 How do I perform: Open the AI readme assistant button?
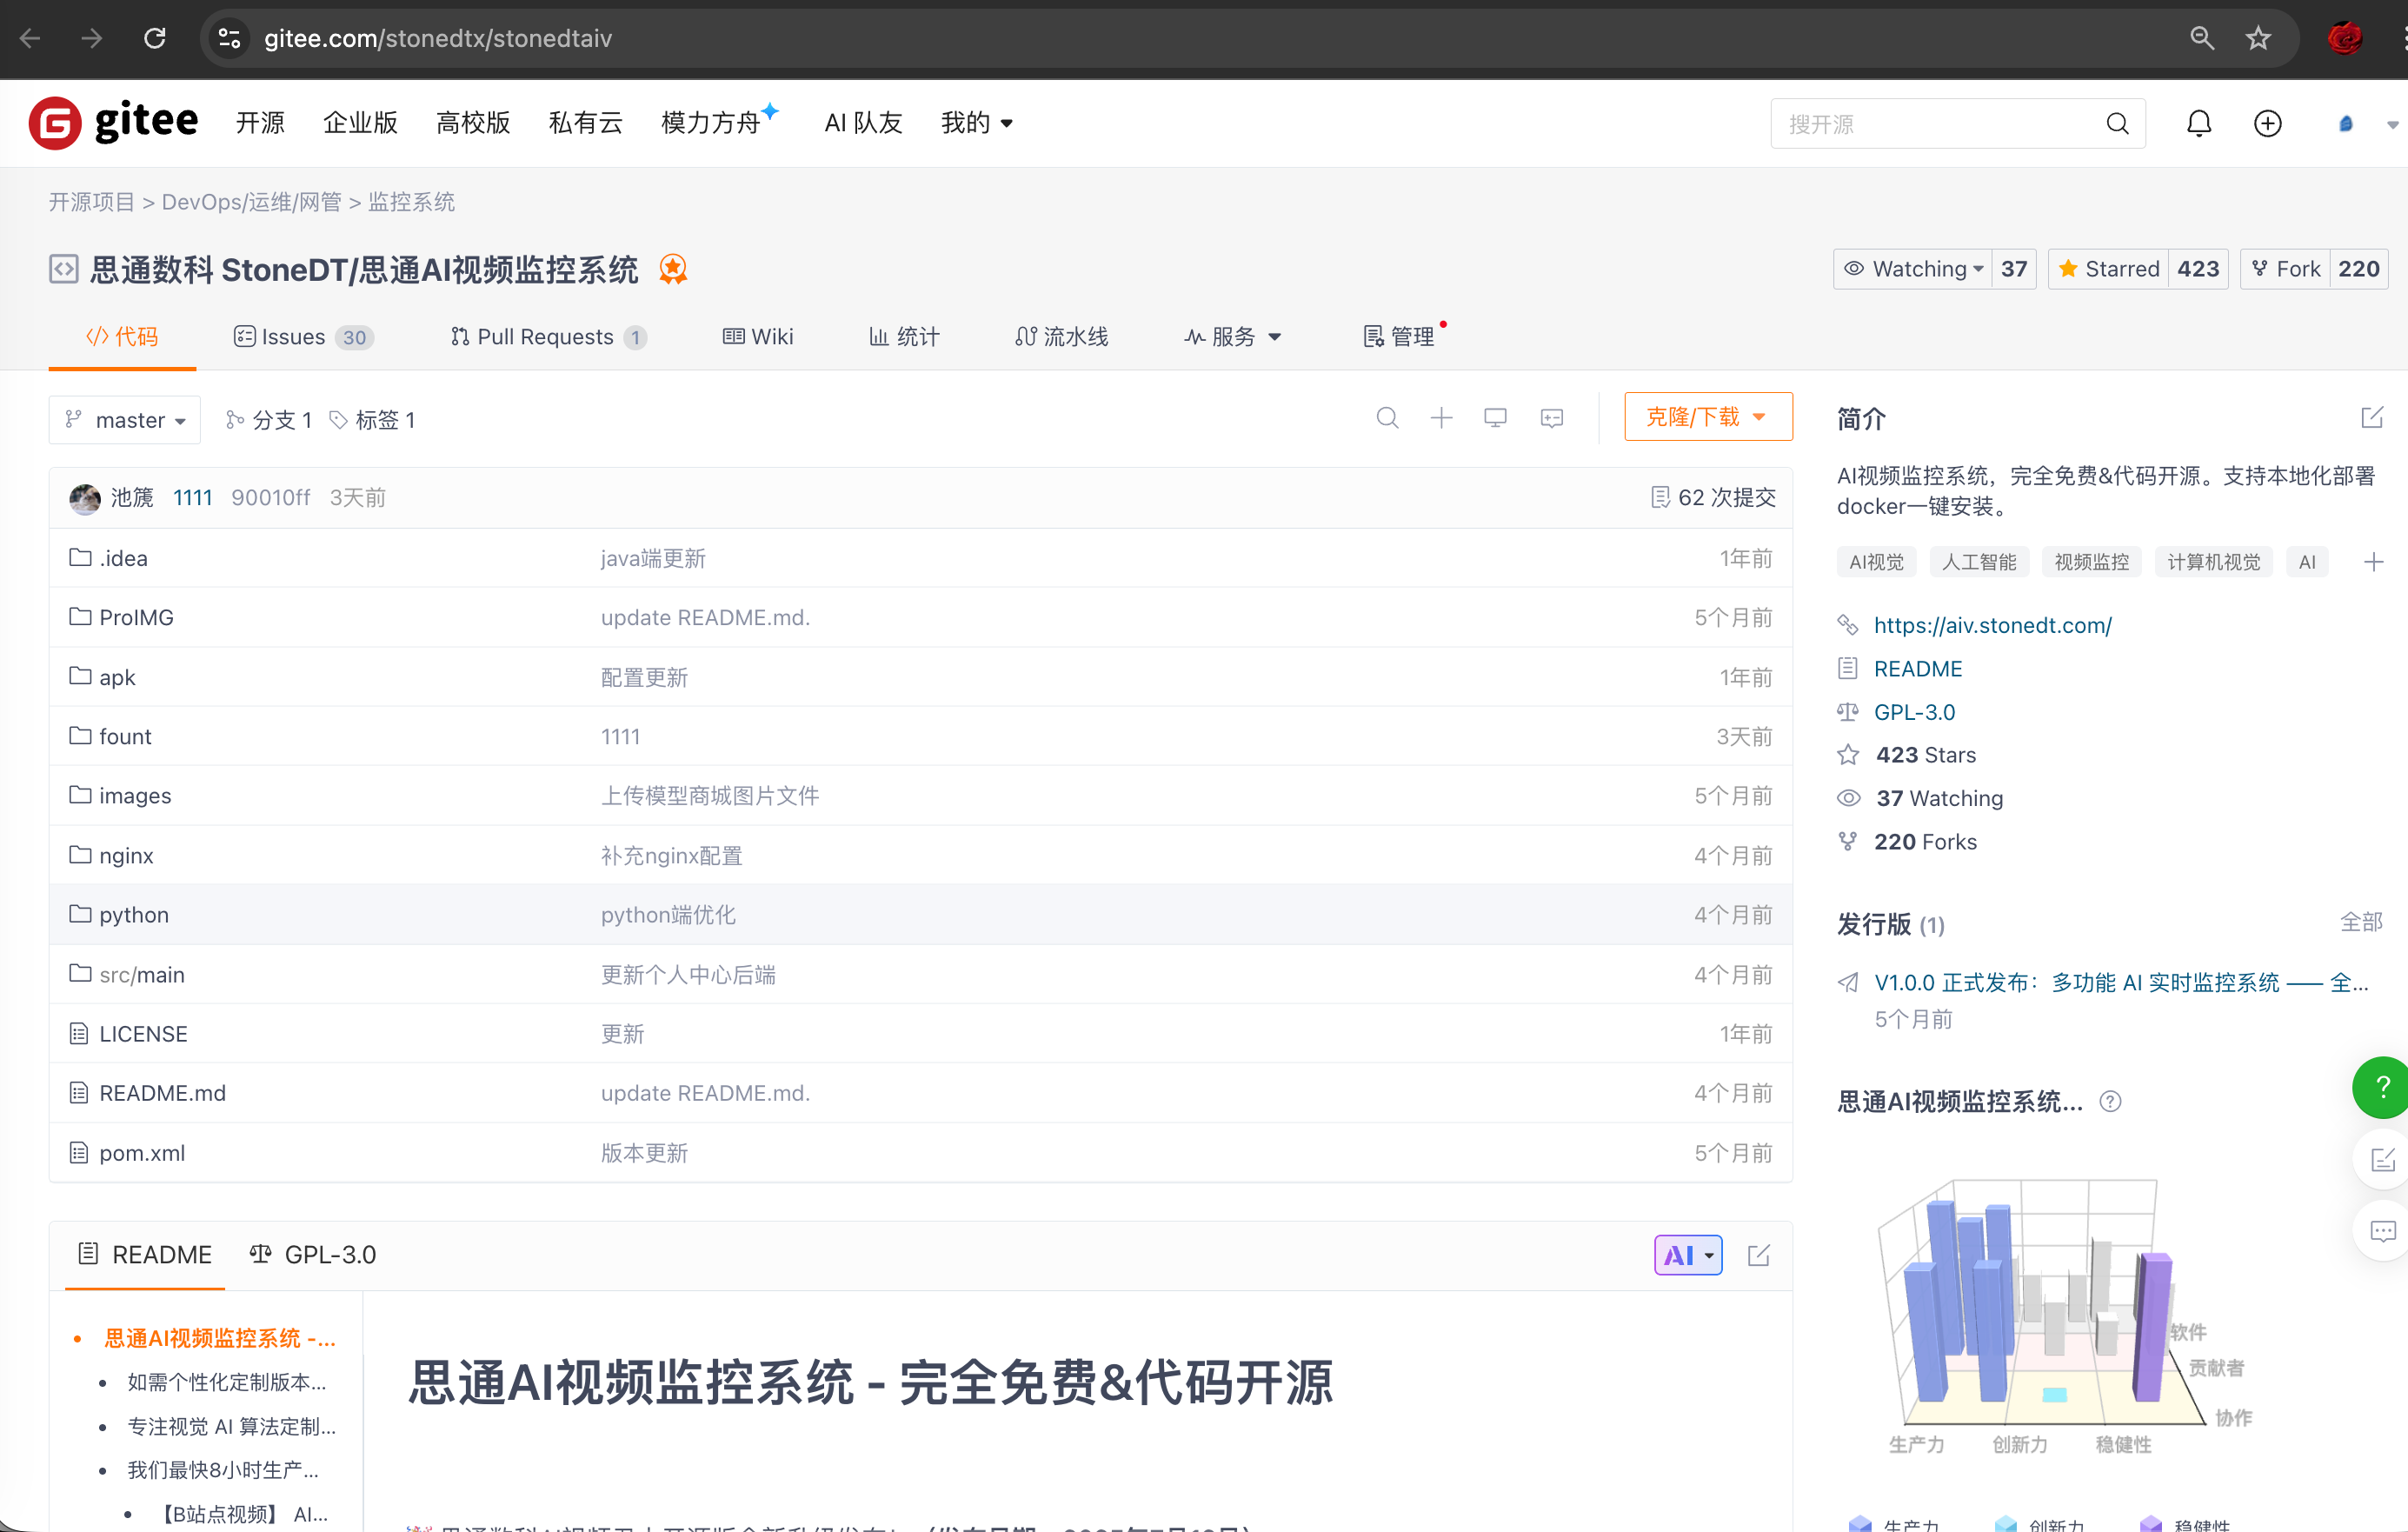click(x=1687, y=1254)
